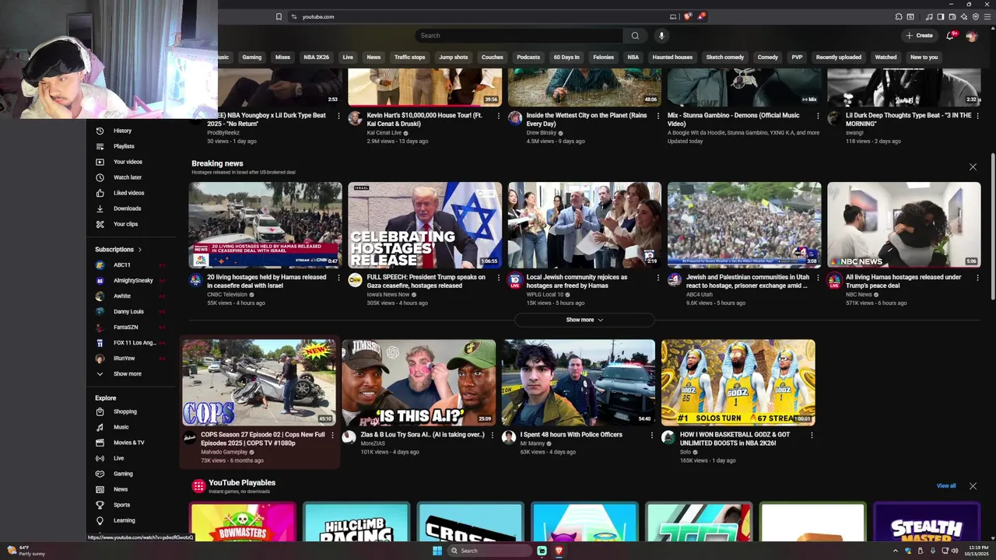Select the New to you chip

point(924,58)
